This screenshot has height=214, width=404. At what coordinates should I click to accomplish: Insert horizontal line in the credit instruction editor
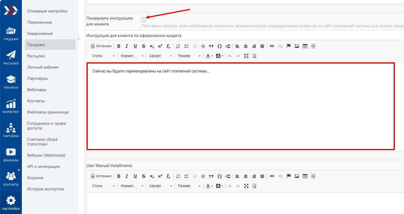coord(313,46)
